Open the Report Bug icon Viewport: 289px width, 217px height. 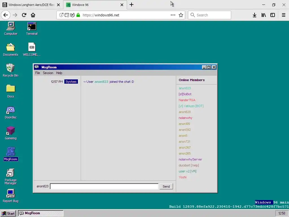pyautogui.click(x=10, y=196)
